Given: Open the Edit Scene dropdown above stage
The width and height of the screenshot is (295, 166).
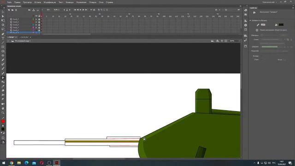Looking at the screenshot, I should (212, 41).
